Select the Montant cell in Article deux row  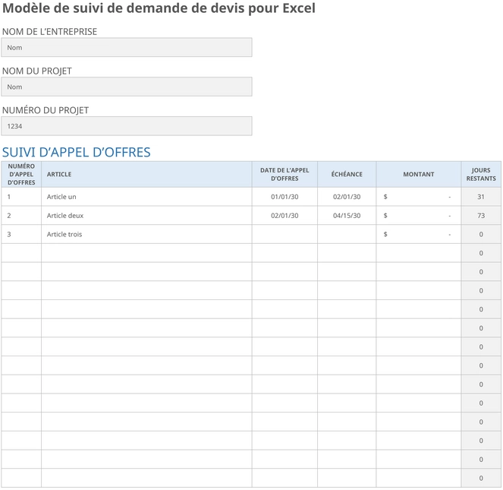pyautogui.click(x=419, y=215)
